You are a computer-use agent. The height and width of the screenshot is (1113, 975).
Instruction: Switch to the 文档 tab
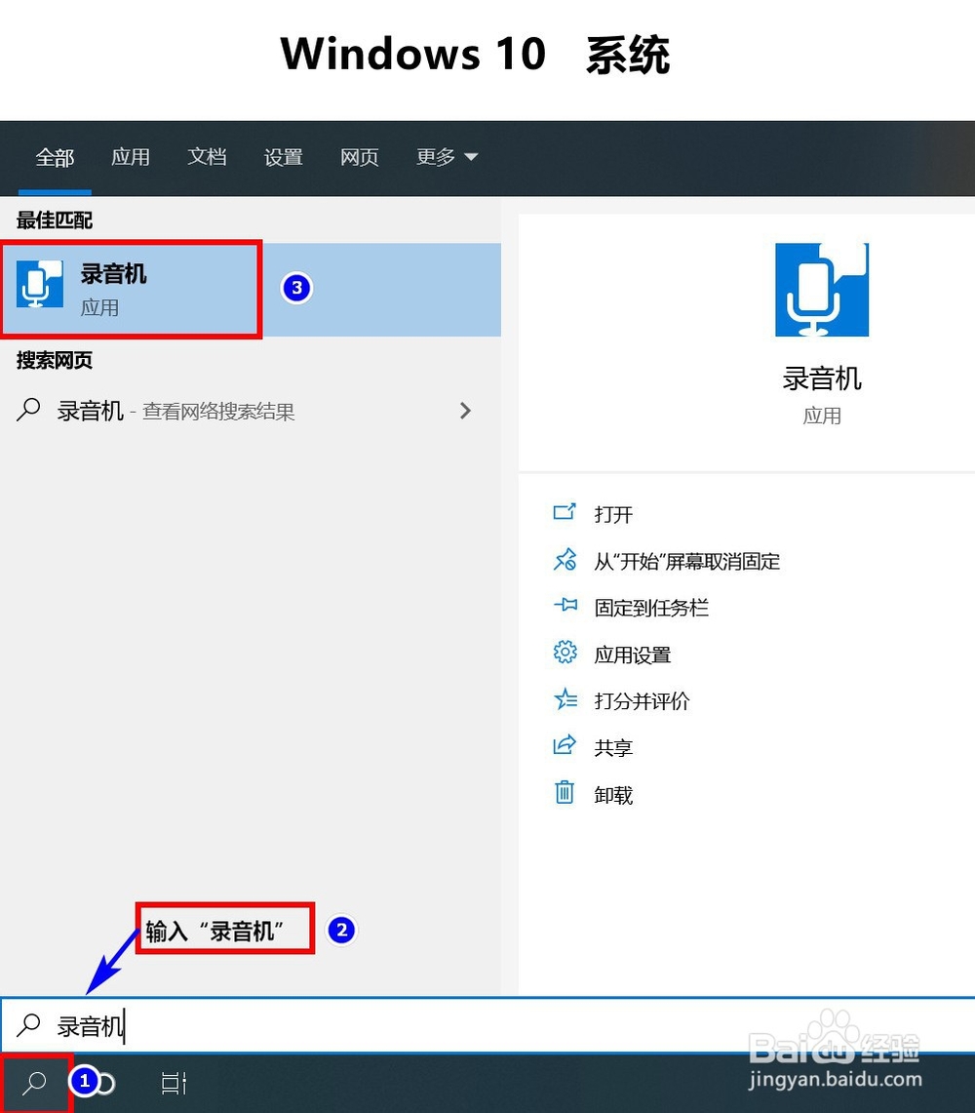point(207,157)
